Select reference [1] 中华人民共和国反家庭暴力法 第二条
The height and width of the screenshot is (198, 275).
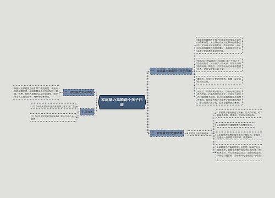53,106
